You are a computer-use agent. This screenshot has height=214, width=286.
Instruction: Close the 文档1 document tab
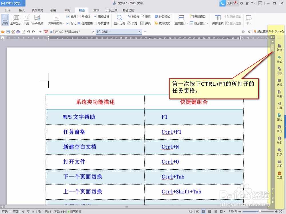click(140, 32)
